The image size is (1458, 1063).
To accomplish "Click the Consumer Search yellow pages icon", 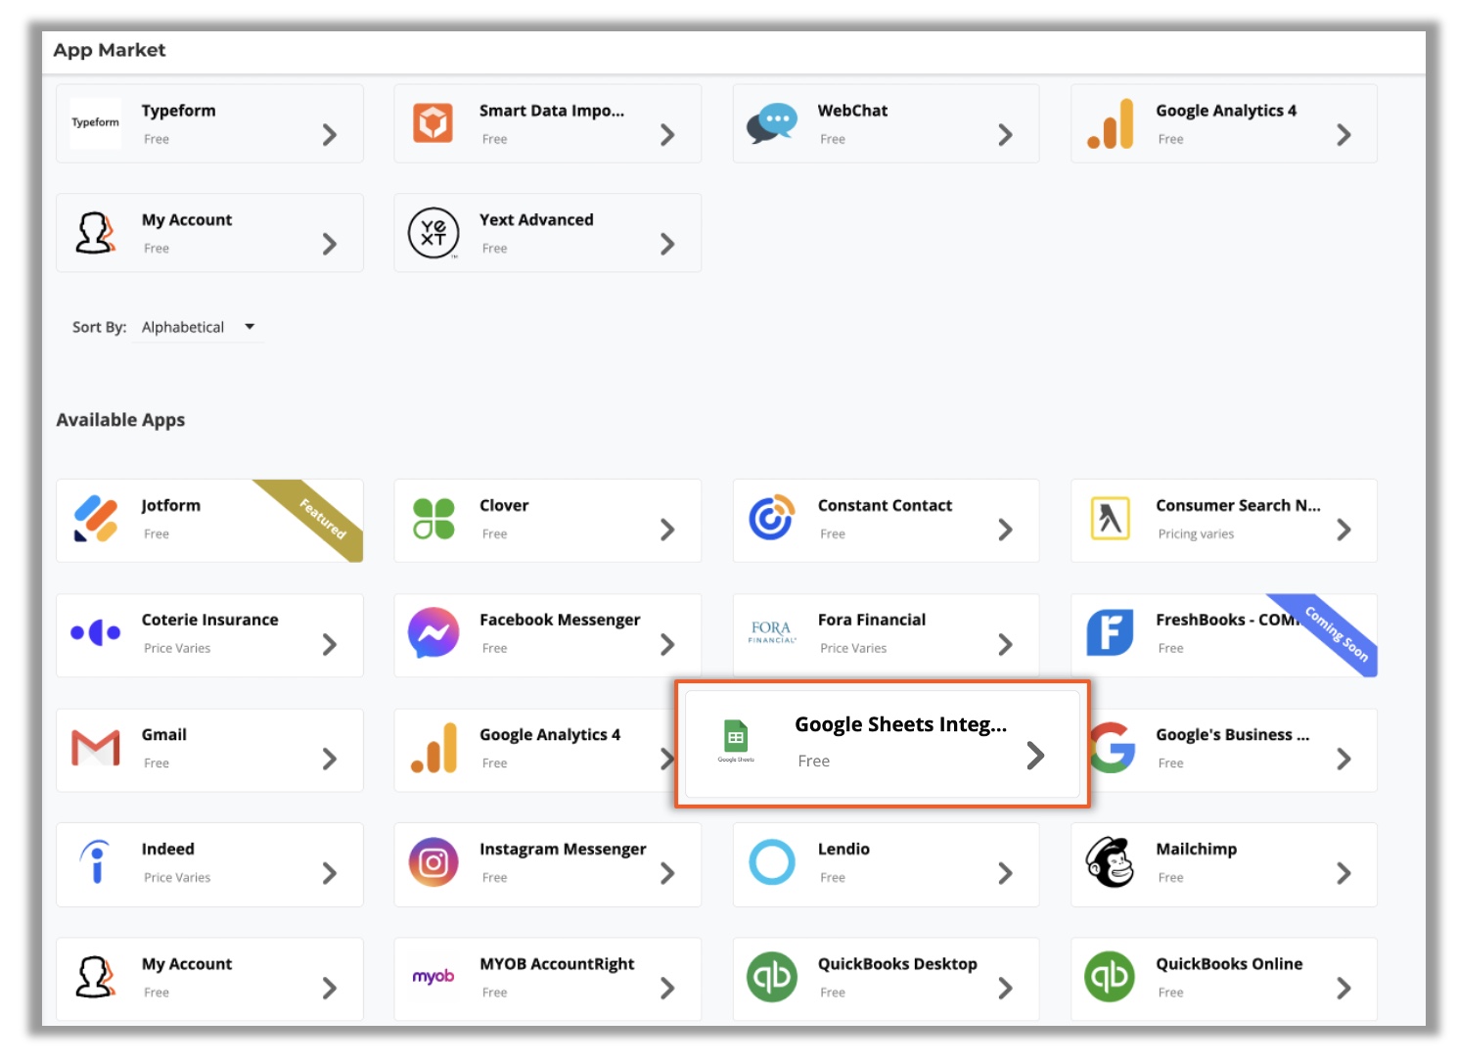I will [x=1110, y=519].
